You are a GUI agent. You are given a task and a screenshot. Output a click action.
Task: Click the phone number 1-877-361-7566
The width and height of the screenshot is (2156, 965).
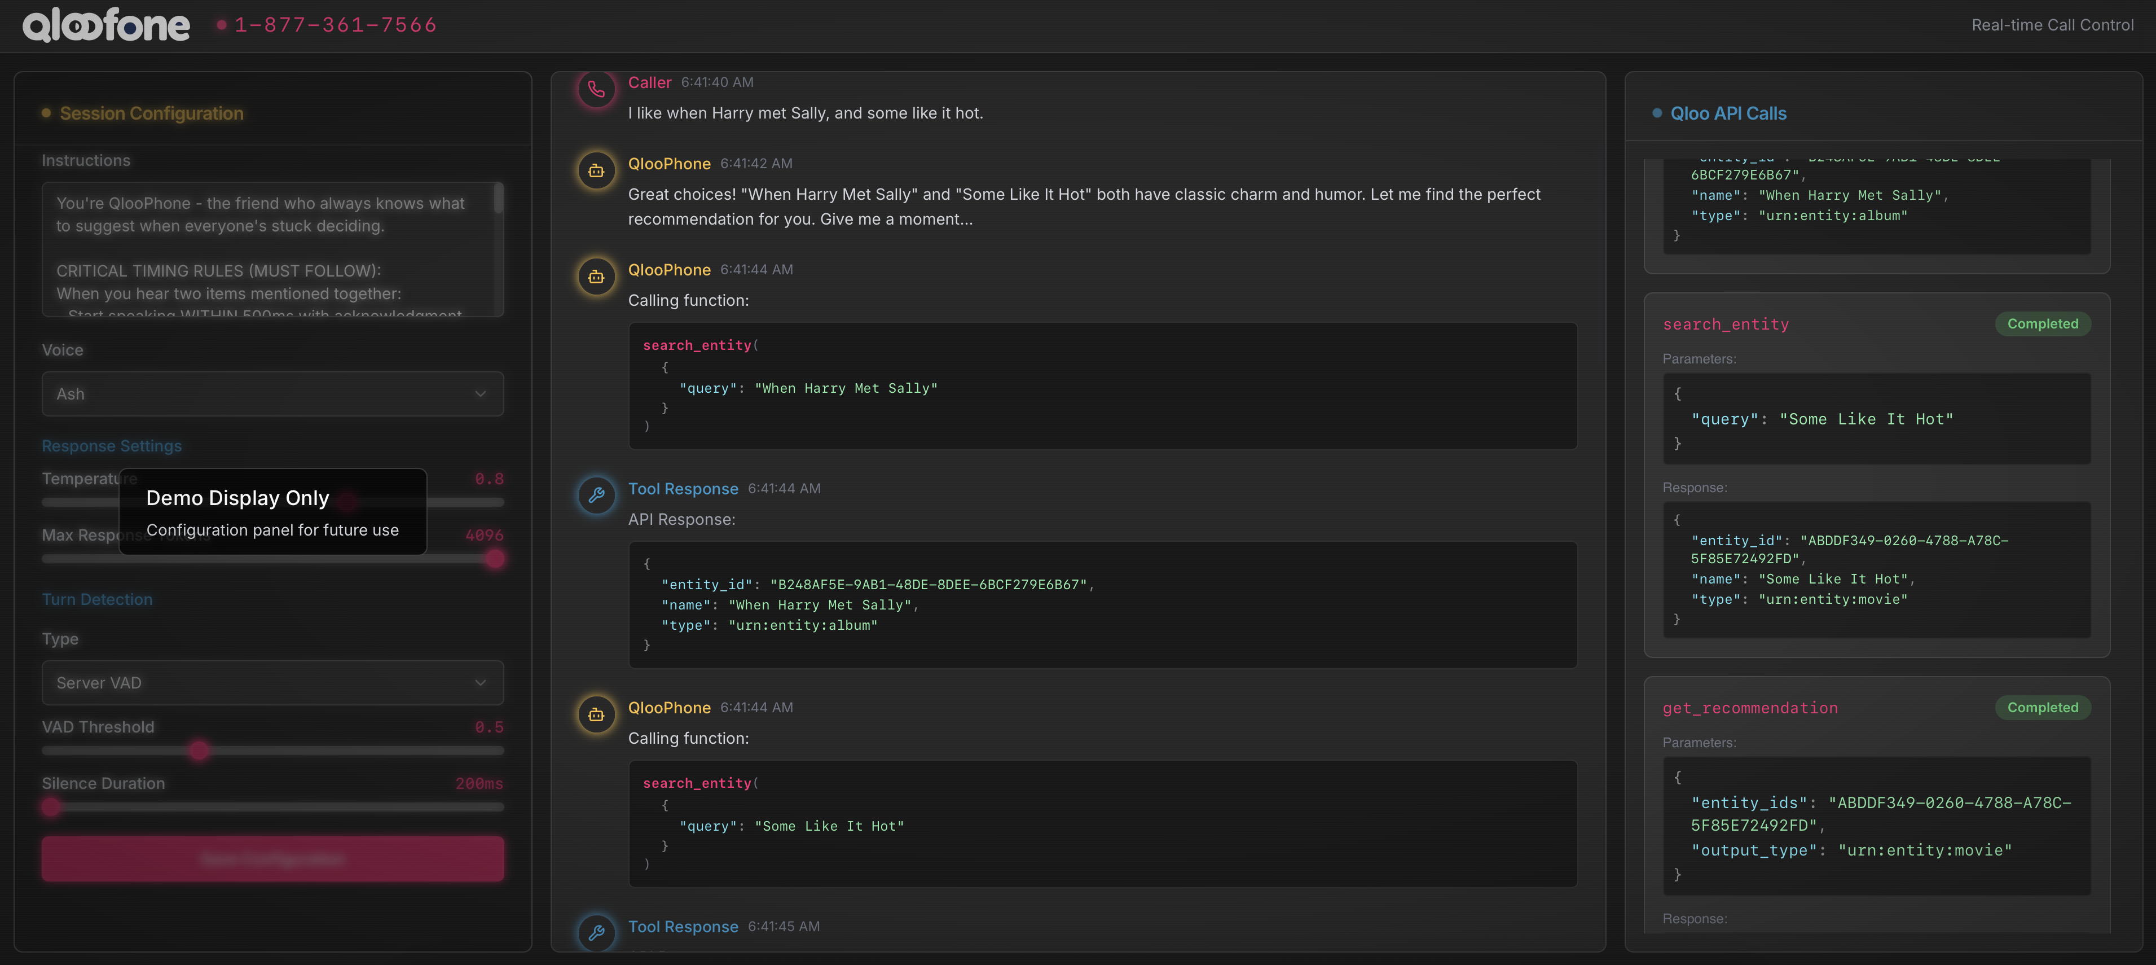pyautogui.click(x=335, y=25)
